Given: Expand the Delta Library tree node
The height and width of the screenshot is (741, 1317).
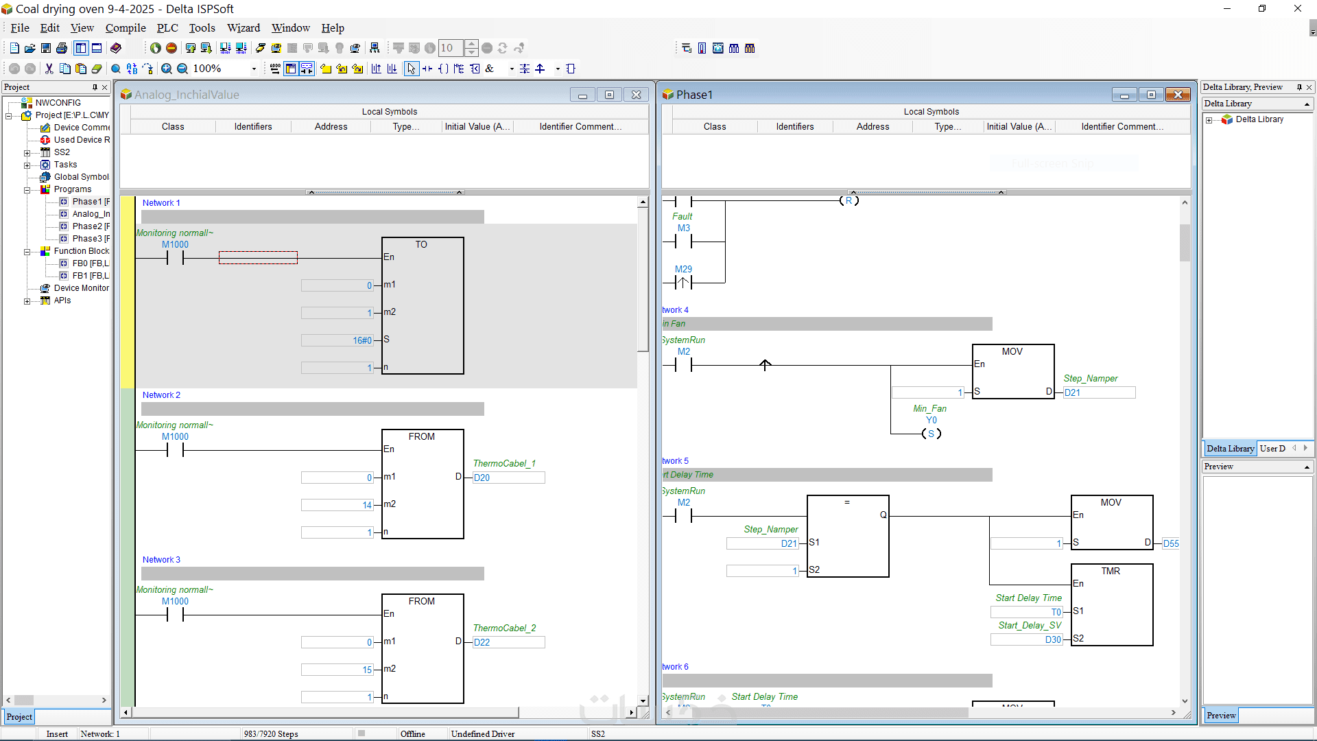Looking at the screenshot, I should [x=1209, y=120].
